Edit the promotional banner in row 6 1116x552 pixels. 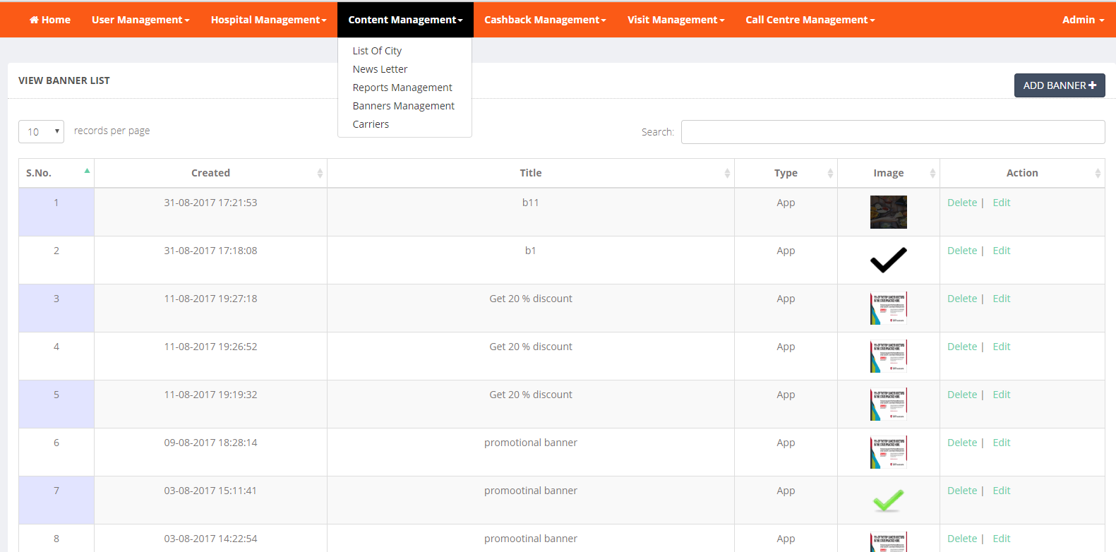pyautogui.click(x=1001, y=443)
